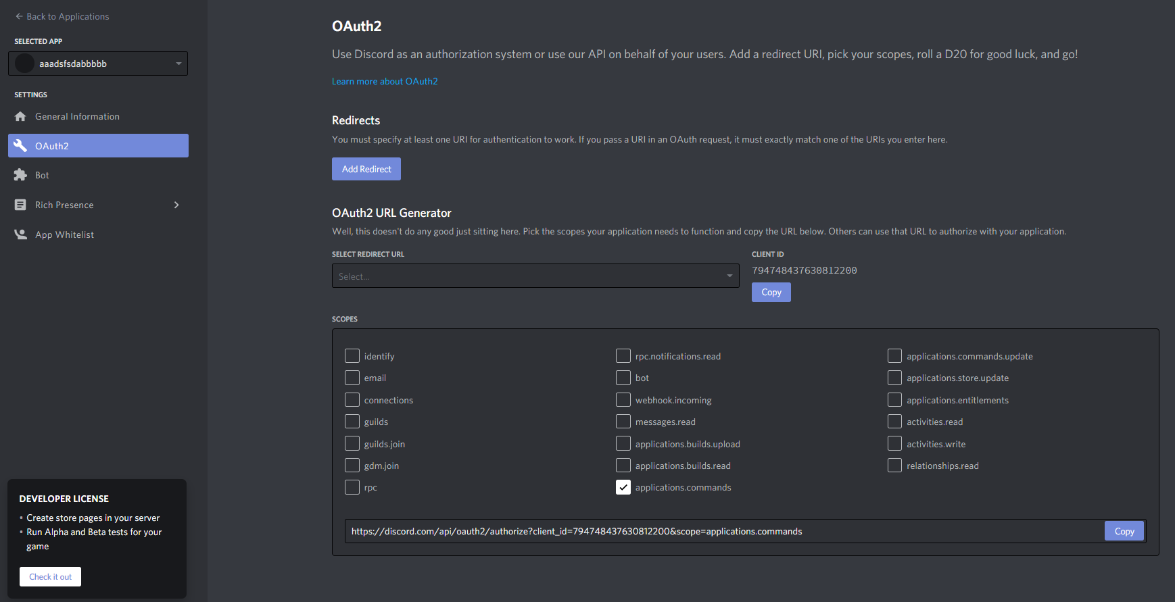Screen dimensions: 1175x602
Task: Open General Information settings
Action: (98, 116)
